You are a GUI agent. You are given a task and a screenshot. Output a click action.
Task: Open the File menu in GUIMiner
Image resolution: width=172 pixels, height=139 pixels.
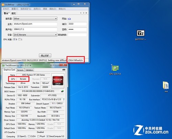coord(6,9)
